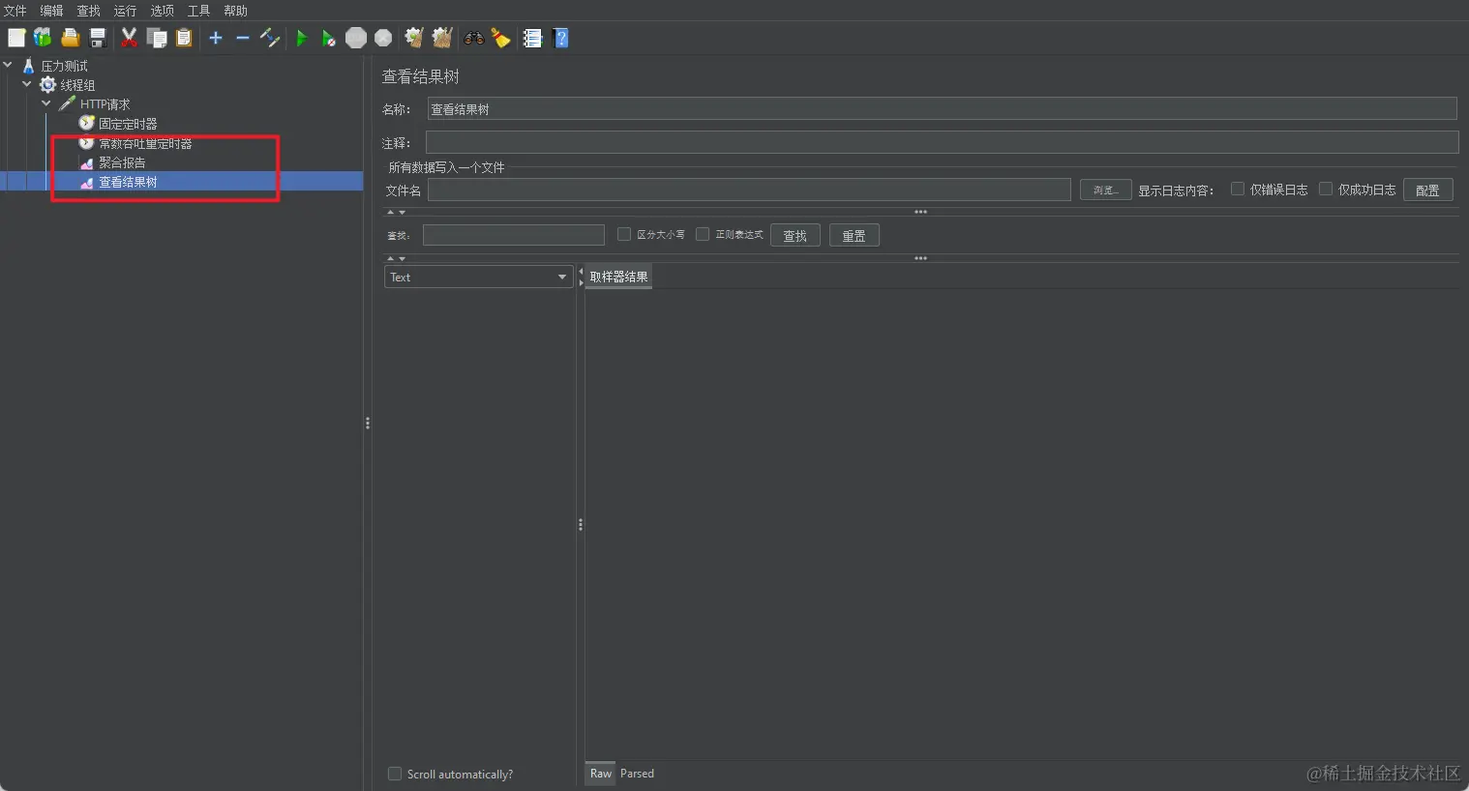Click the 查找 search button
Screen dimensions: 1469x791
(x=794, y=235)
